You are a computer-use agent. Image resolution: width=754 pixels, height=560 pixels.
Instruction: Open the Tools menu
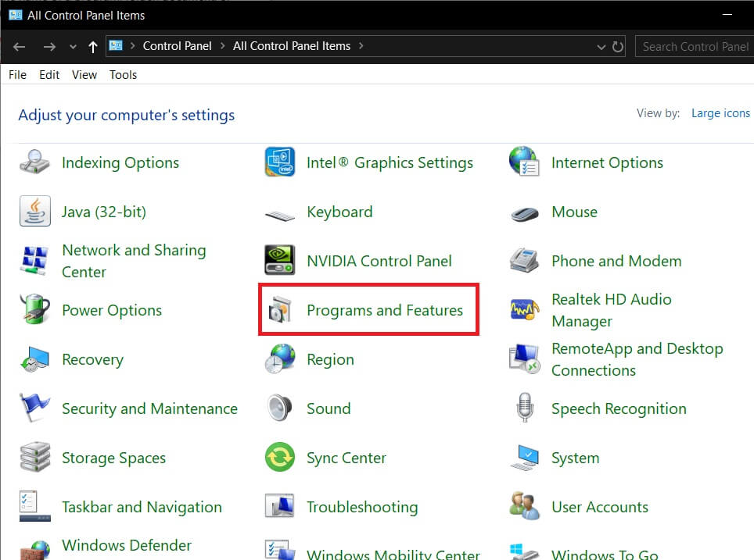(123, 75)
